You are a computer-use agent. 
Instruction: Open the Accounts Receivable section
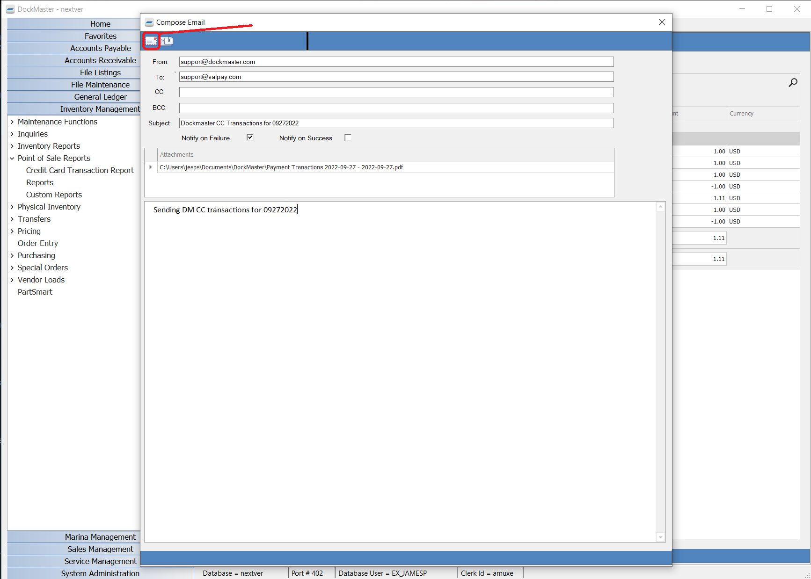pos(74,60)
